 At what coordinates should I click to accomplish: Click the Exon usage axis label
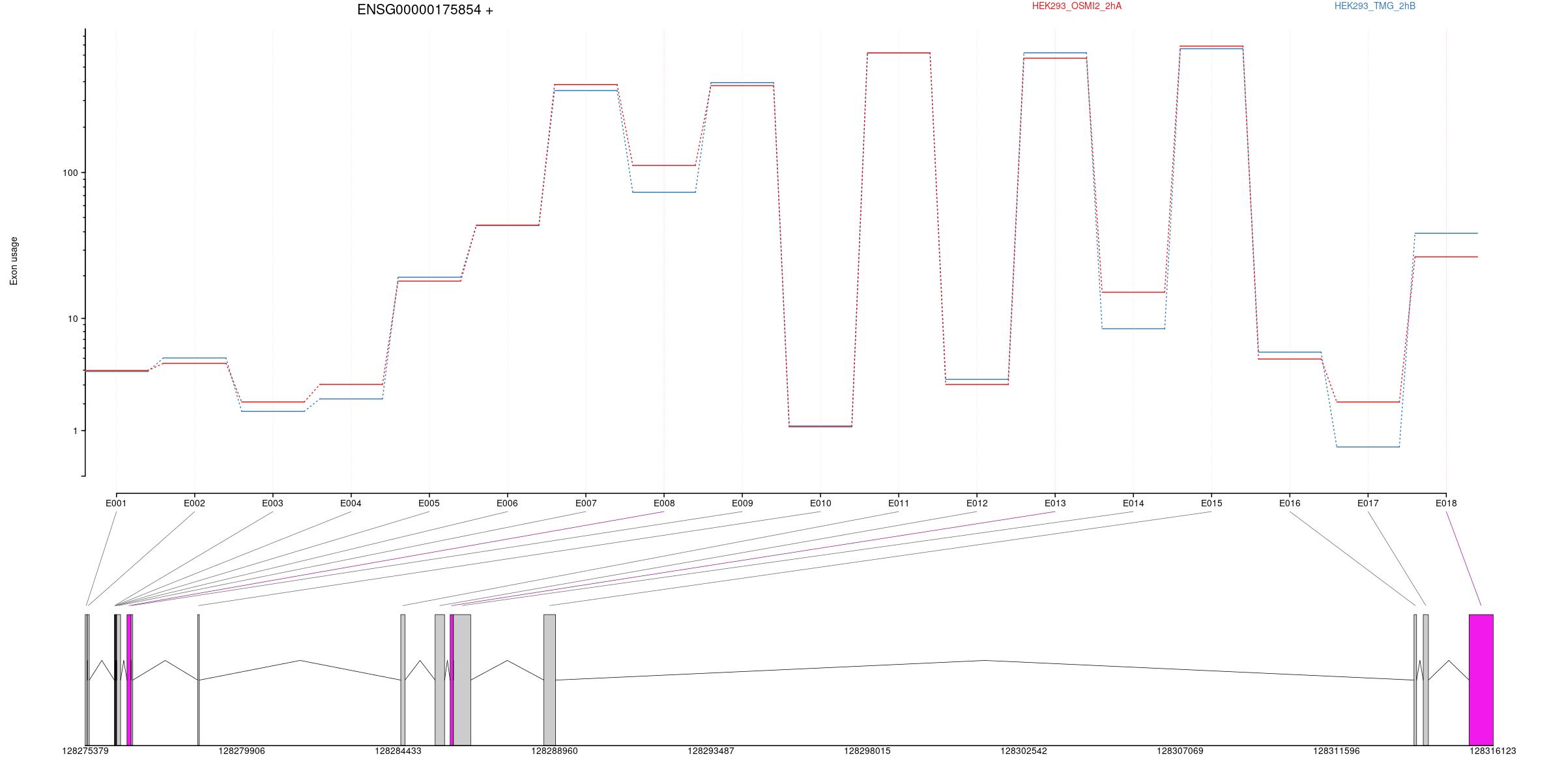[x=14, y=261]
